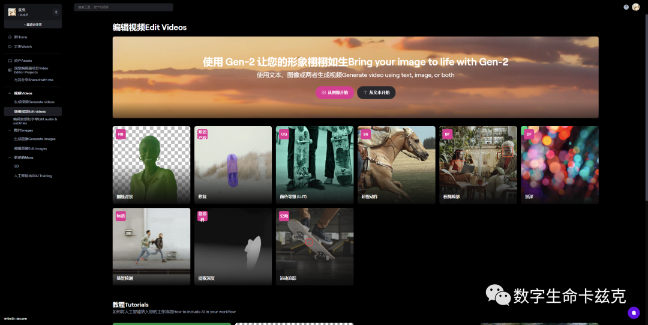Viewport: 648px width, 325px height.
Task: Click the RB badge on Remove Background card
Action: (121, 135)
